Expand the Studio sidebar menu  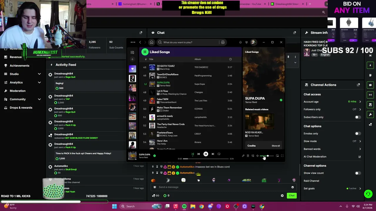click(39, 74)
